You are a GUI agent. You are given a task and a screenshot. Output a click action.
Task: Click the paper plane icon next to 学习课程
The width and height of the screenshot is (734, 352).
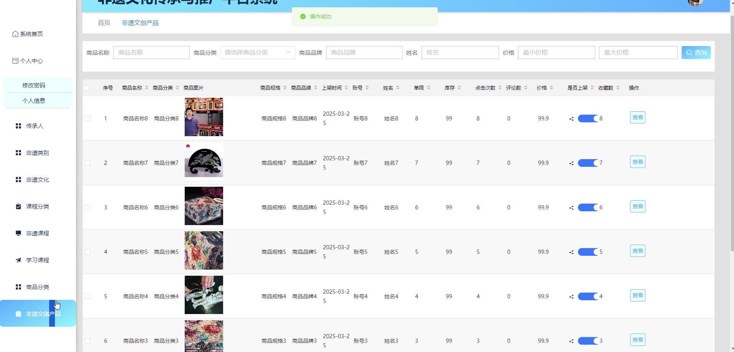(18, 260)
